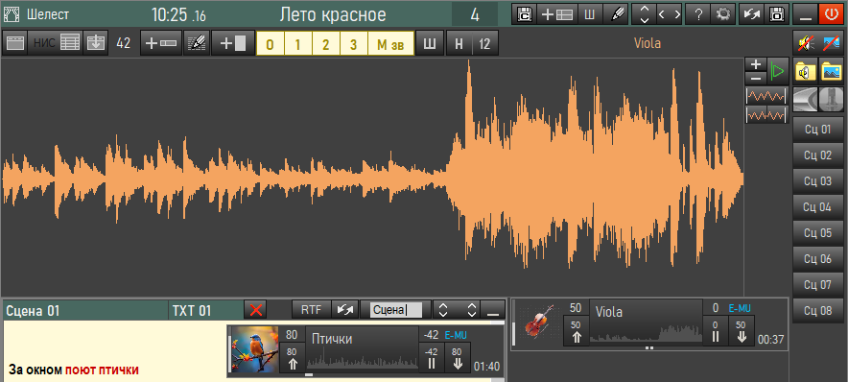Go to scene Сц 01

click(817, 130)
